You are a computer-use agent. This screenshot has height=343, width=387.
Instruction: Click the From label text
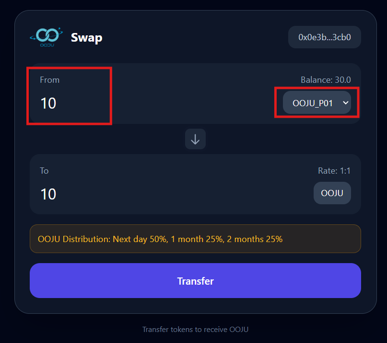[49, 80]
